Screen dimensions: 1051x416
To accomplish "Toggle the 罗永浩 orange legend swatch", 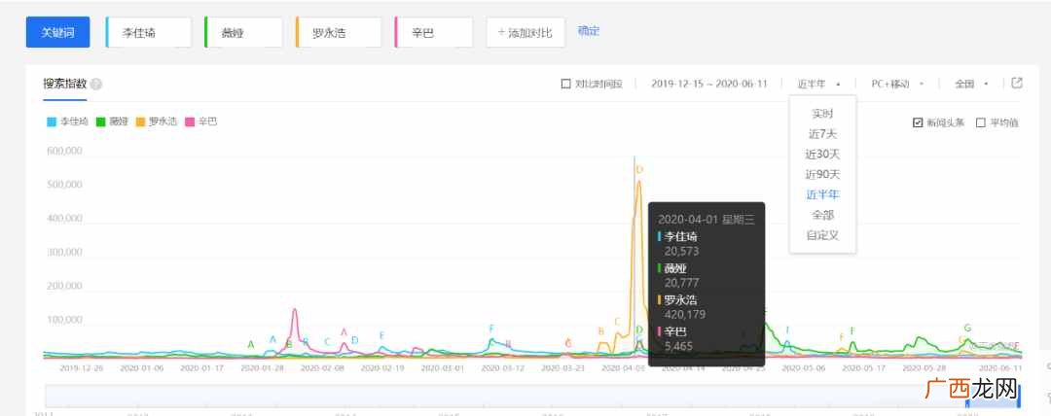I will [140, 121].
